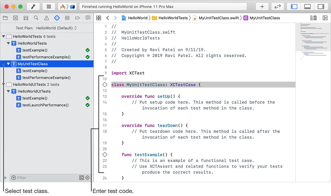
Task: Open the Source Control navigator
Action: point(15,18)
